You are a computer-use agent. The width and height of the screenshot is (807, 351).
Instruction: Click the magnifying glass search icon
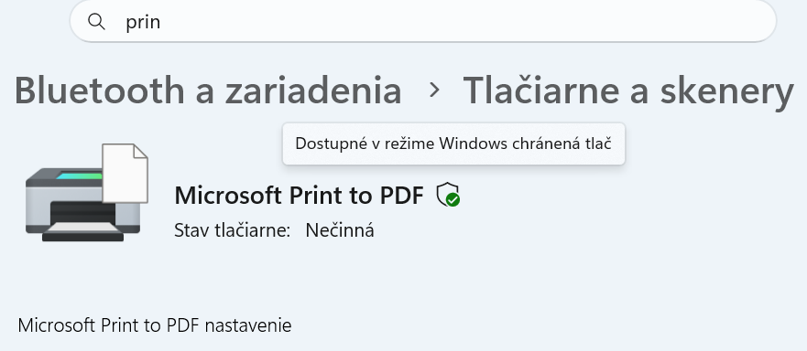click(96, 22)
